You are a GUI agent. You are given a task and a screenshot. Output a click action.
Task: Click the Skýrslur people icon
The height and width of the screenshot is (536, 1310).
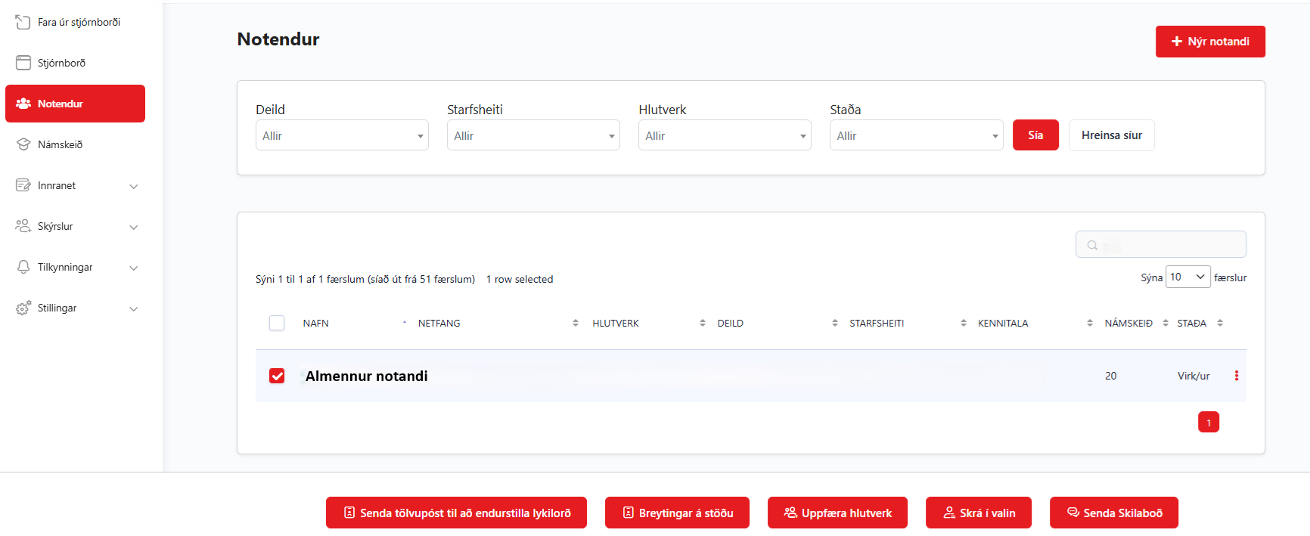(x=23, y=226)
